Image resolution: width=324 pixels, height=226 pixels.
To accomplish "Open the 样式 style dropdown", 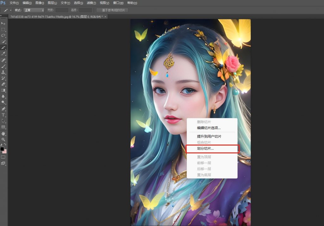I will pyautogui.click(x=34, y=10).
